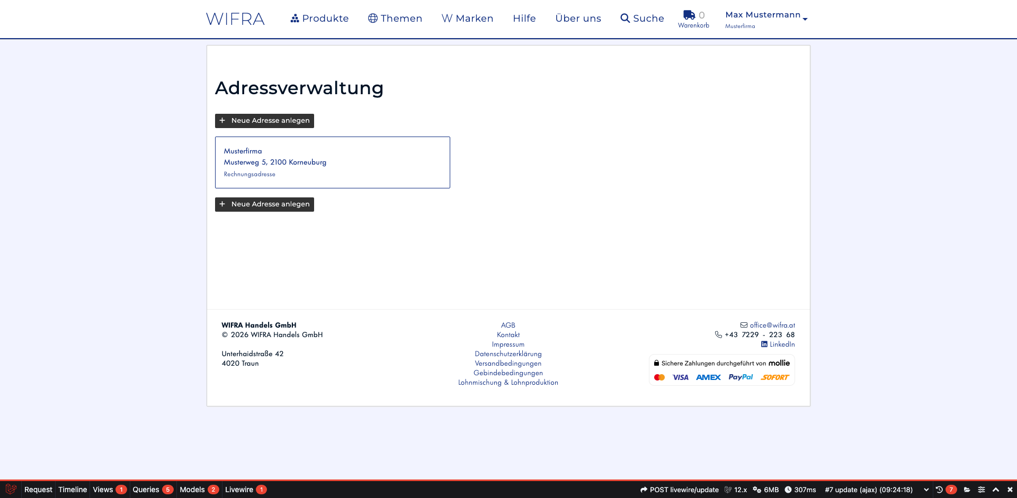Image resolution: width=1017 pixels, height=498 pixels.
Task: Open the Marken navigation dropdown
Action: click(x=467, y=18)
